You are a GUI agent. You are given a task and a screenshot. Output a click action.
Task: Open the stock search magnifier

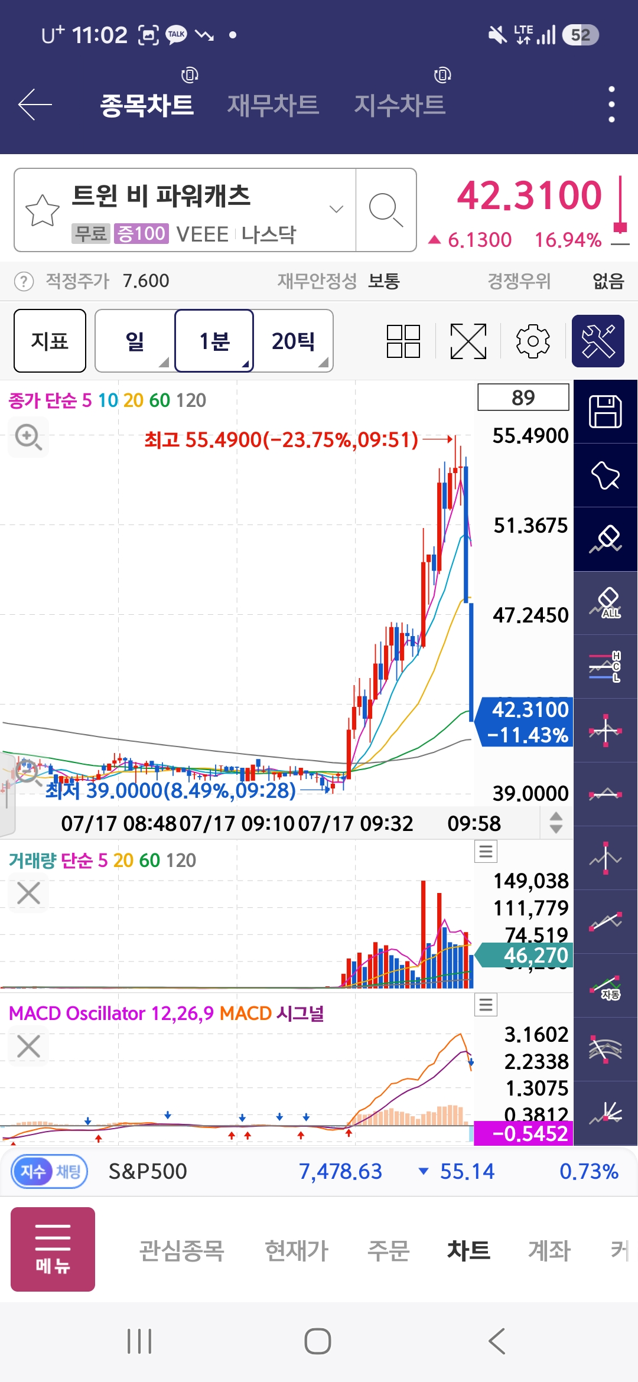click(386, 210)
